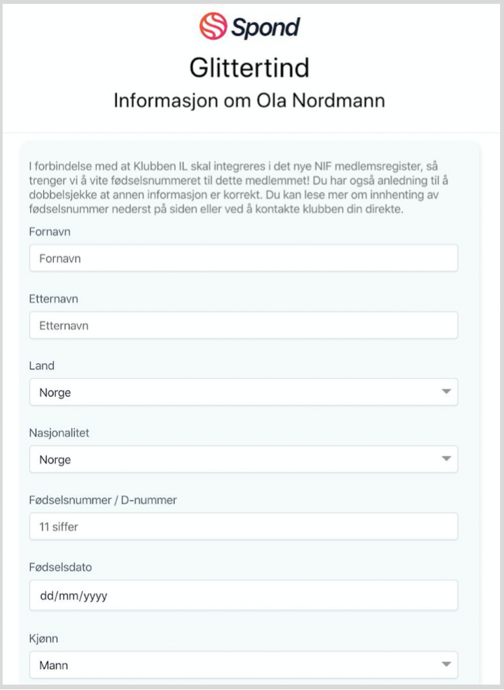Screen dimensions: 504x690
Task: Click the Fødselsdato dd/mm/yyyy date field
Action: click(x=244, y=596)
